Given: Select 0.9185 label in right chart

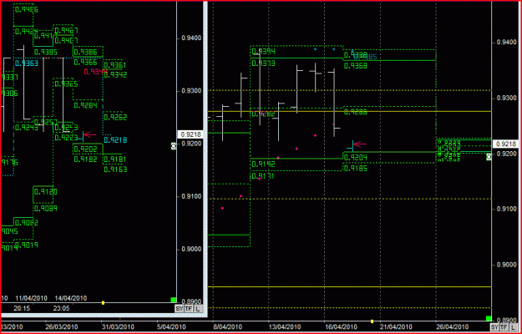Looking at the screenshot, I should click(355, 169).
